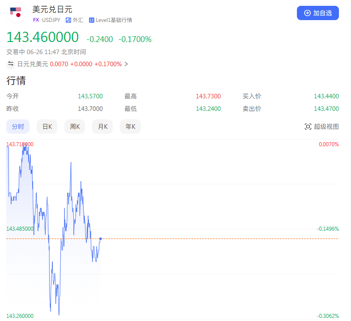Open 超级视图 super view
351x321 pixels.
tap(321, 127)
